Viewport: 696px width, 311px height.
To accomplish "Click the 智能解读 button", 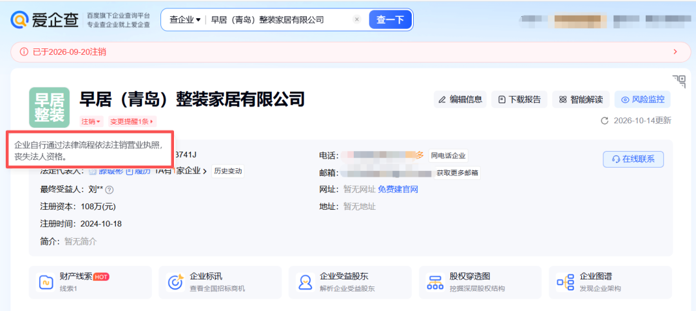I will pyautogui.click(x=581, y=99).
